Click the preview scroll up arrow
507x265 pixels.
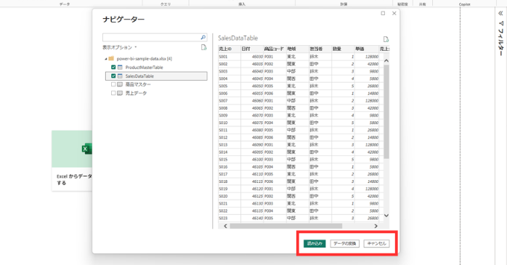click(x=386, y=60)
